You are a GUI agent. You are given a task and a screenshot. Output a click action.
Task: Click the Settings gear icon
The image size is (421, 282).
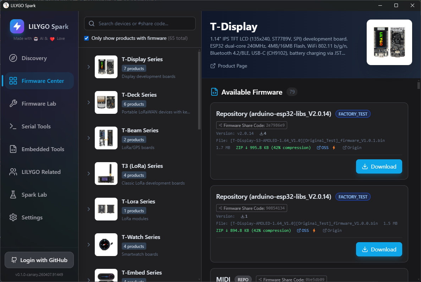pyautogui.click(x=13, y=218)
